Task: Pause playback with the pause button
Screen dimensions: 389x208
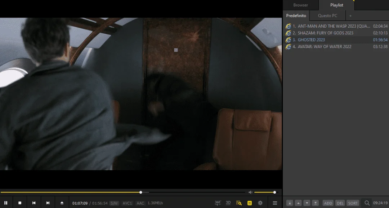Action: coord(6,203)
